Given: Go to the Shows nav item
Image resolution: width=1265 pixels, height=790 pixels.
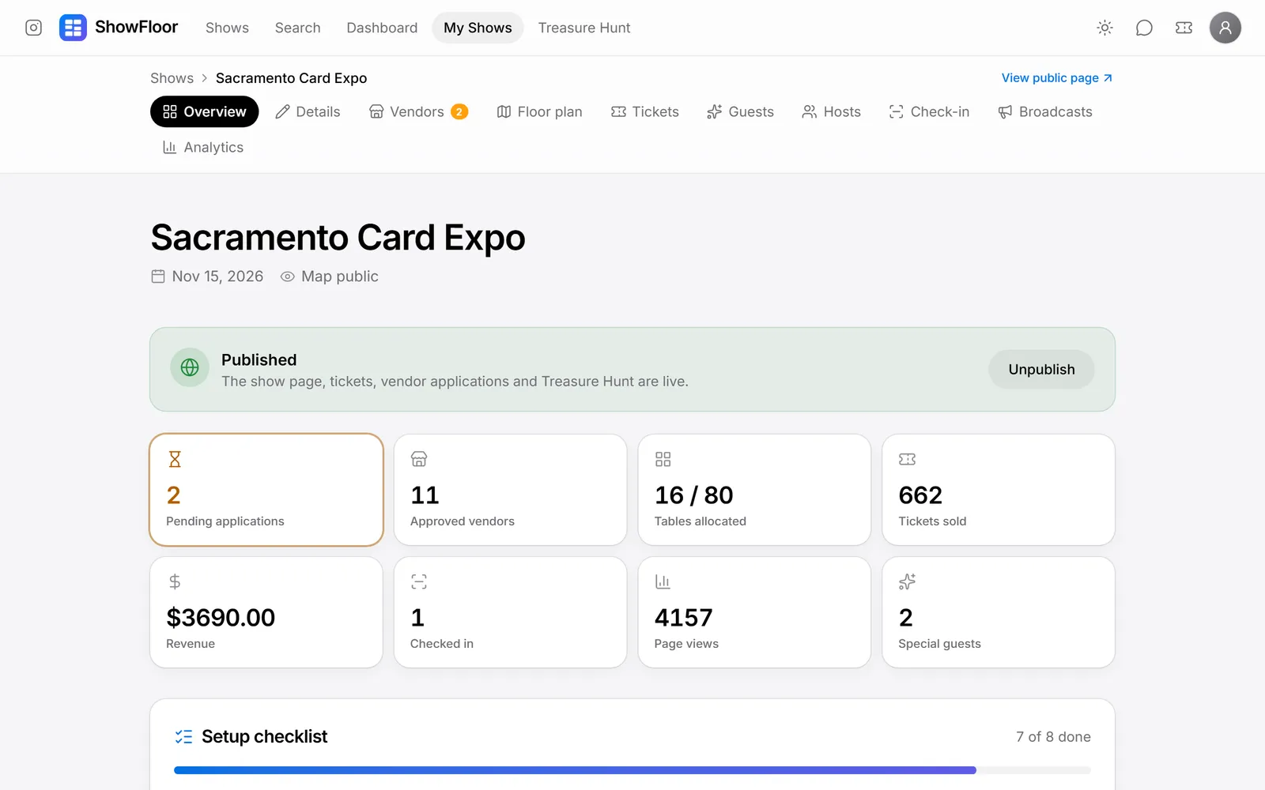Looking at the screenshot, I should [227, 28].
